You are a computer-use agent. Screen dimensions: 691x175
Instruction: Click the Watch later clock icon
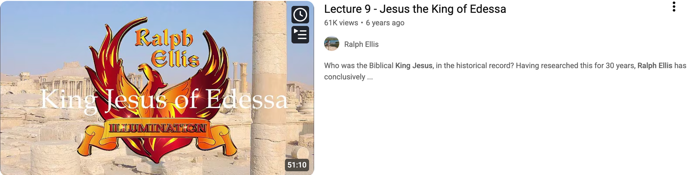point(300,15)
